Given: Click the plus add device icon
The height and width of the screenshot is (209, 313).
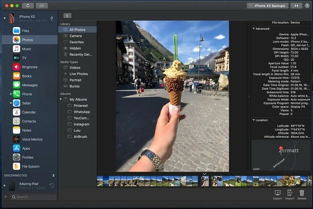Looking at the screenshot, I should point(6,196).
